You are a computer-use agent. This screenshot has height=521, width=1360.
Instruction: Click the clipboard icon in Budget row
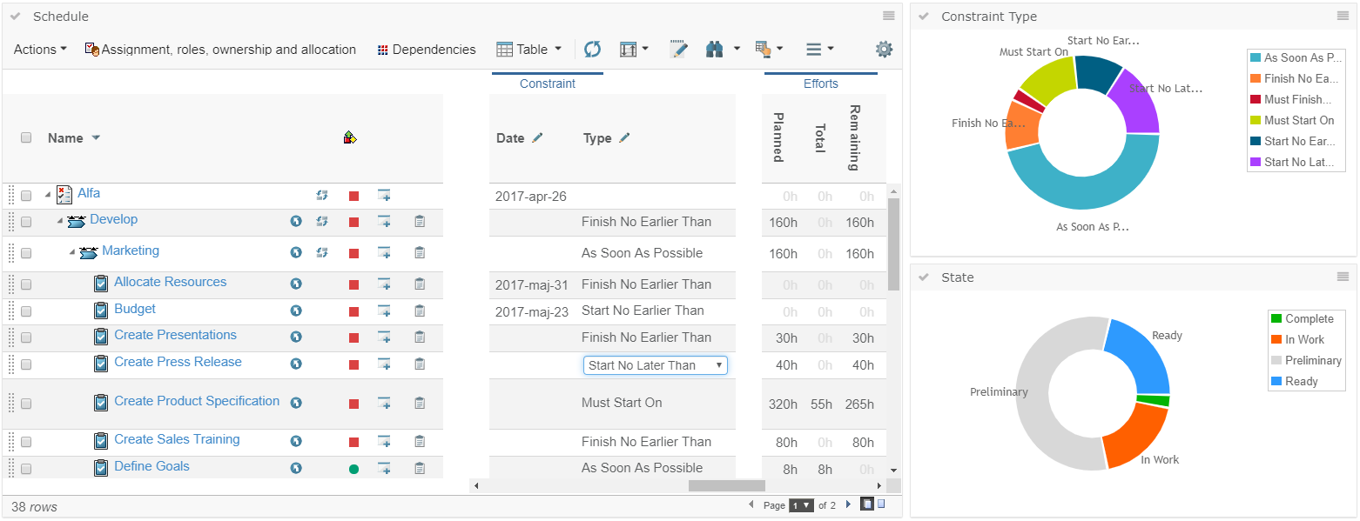(x=420, y=311)
